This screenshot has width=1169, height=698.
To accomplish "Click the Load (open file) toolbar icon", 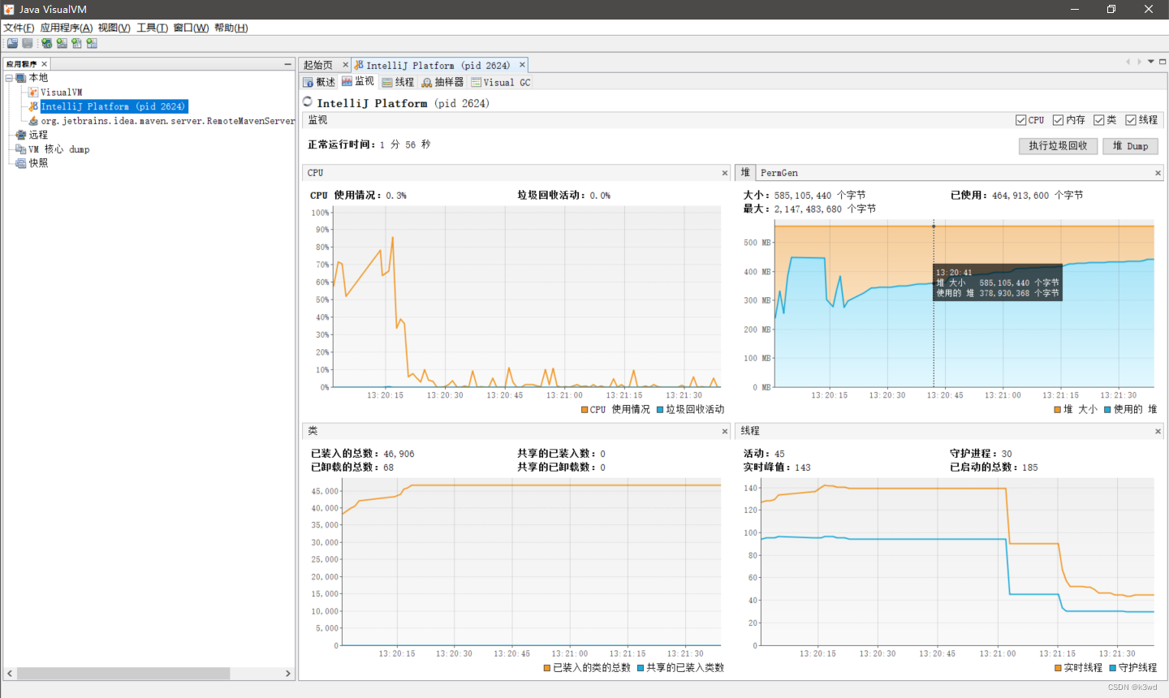I will coord(12,44).
